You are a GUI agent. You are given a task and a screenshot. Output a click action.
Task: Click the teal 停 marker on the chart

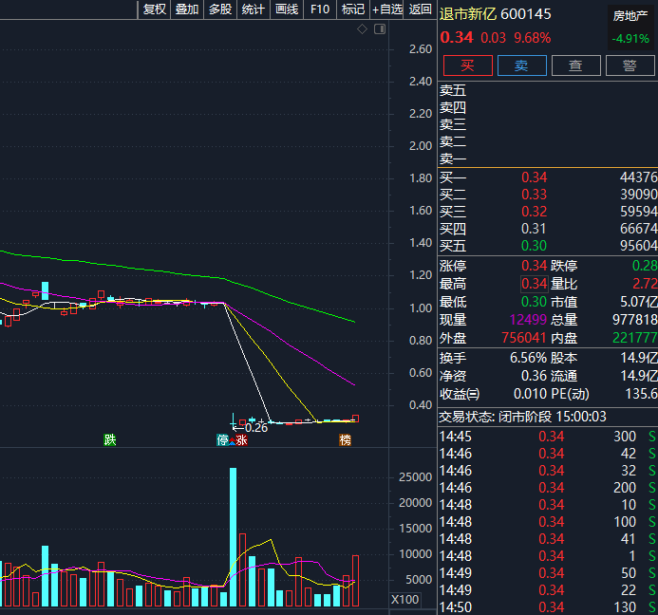pos(222,439)
